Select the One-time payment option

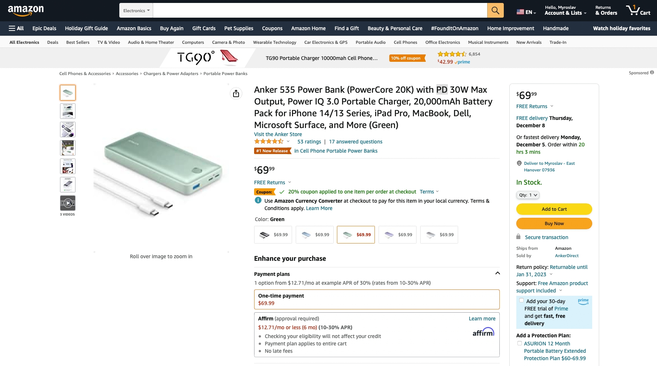coord(376,299)
